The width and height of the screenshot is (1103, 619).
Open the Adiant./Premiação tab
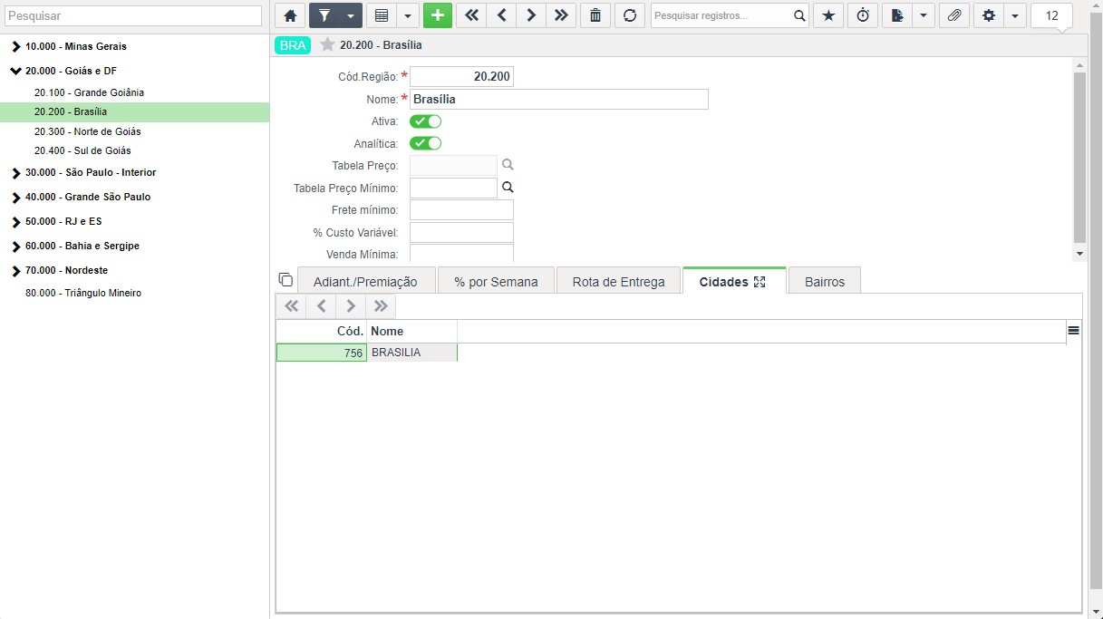[x=366, y=281]
